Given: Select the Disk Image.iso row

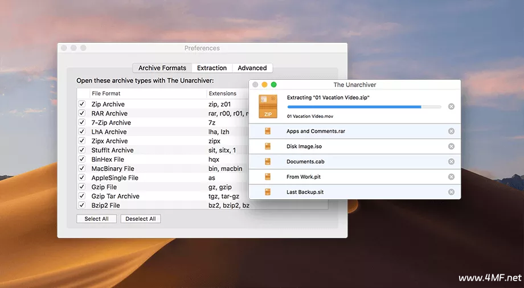Looking at the screenshot, I should (x=353, y=146).
